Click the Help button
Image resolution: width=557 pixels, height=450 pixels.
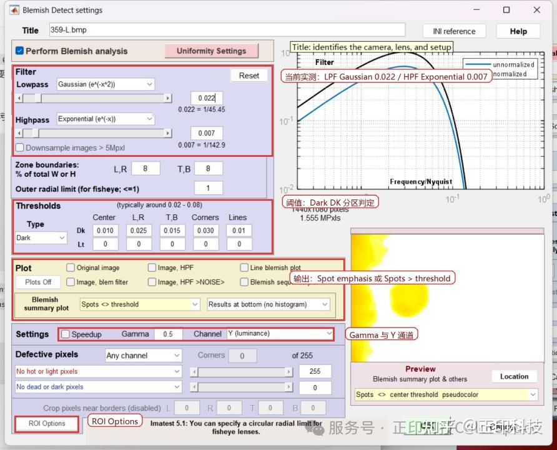click(x=518, y=31)
